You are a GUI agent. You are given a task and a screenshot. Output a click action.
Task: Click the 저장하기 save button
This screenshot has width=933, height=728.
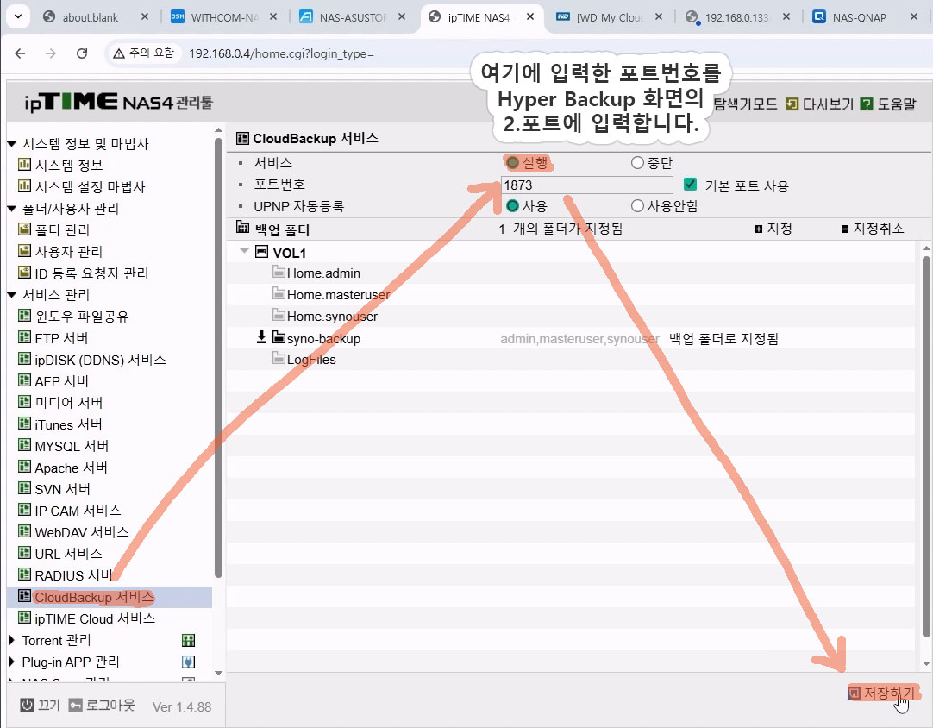[x=882, y=693]
